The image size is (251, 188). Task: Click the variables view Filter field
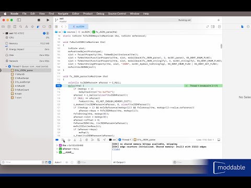(94, 162)
